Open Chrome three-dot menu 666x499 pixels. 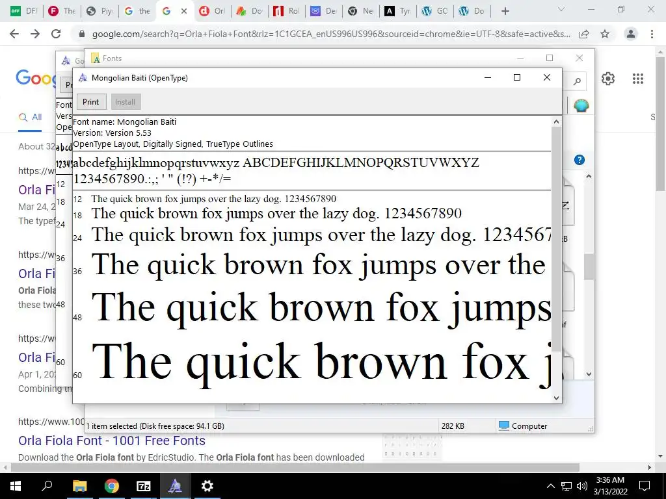click(x=652, y=34)
